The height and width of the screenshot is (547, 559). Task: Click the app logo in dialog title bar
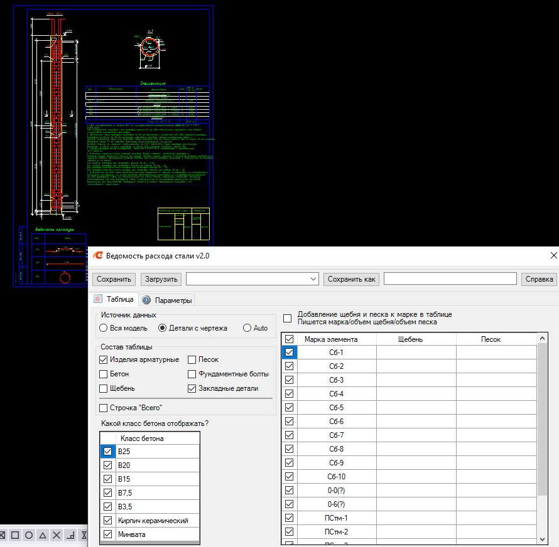pyautogui.click(x=98, y=255)
